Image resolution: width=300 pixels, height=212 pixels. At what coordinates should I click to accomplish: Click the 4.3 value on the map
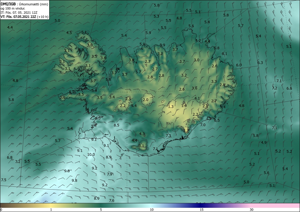pyautogui.click(x=142, y=134)
